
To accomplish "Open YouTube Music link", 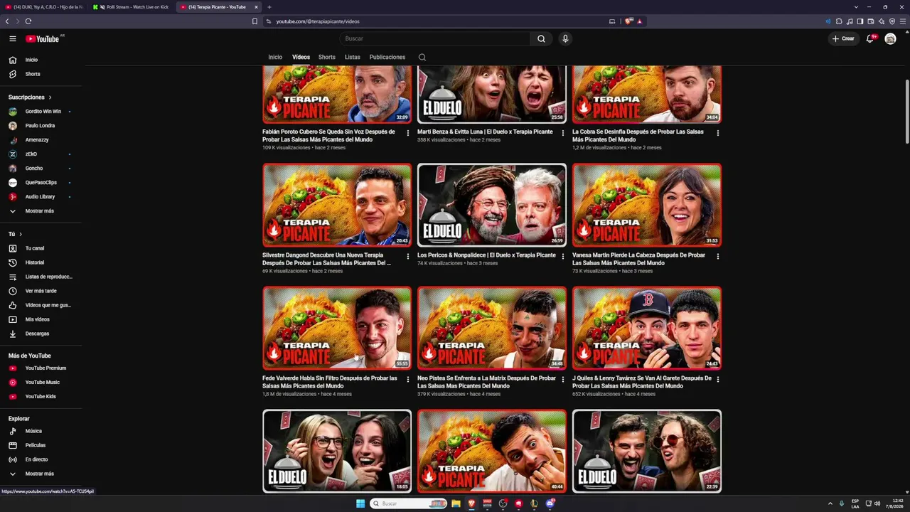I will click(x=41, y=383).
